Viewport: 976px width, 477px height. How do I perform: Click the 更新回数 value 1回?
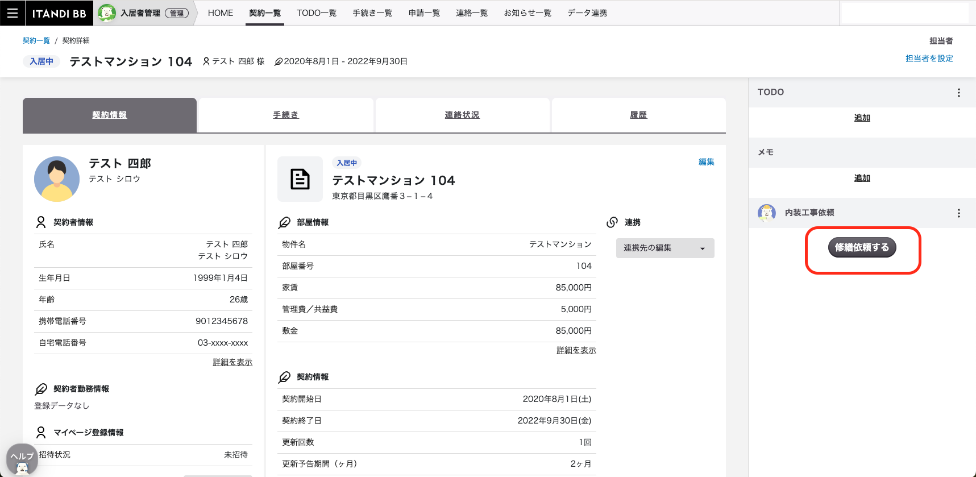pos(585,442)
